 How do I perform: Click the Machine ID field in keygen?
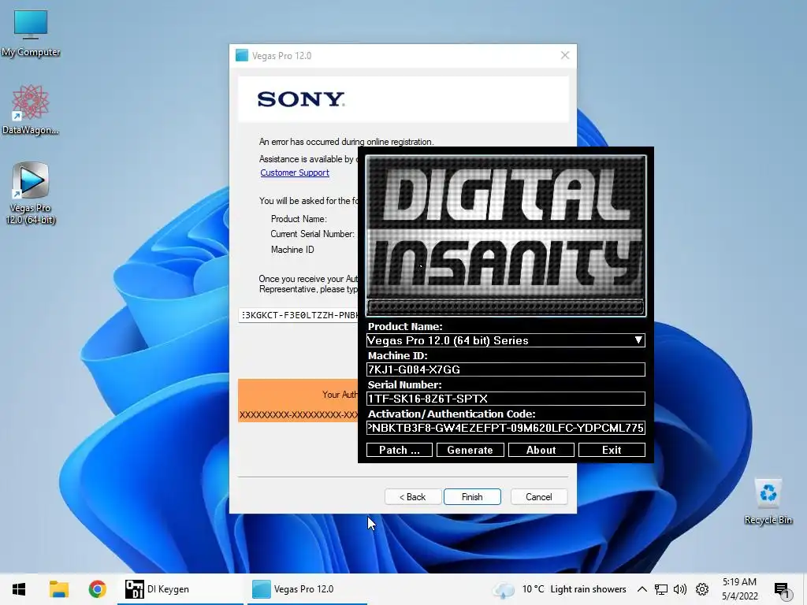tap(505, 369)
